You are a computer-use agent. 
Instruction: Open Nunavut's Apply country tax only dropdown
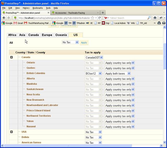(x=120, y=127)
